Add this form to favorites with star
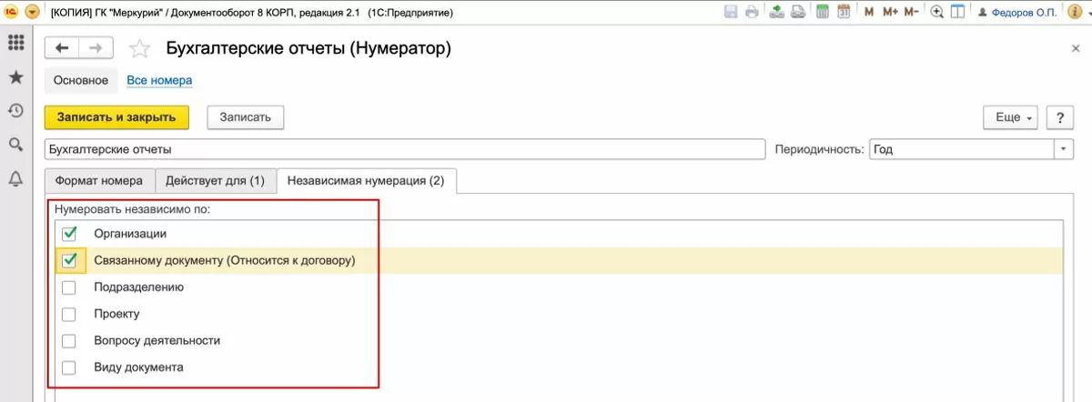 (139, 48)
